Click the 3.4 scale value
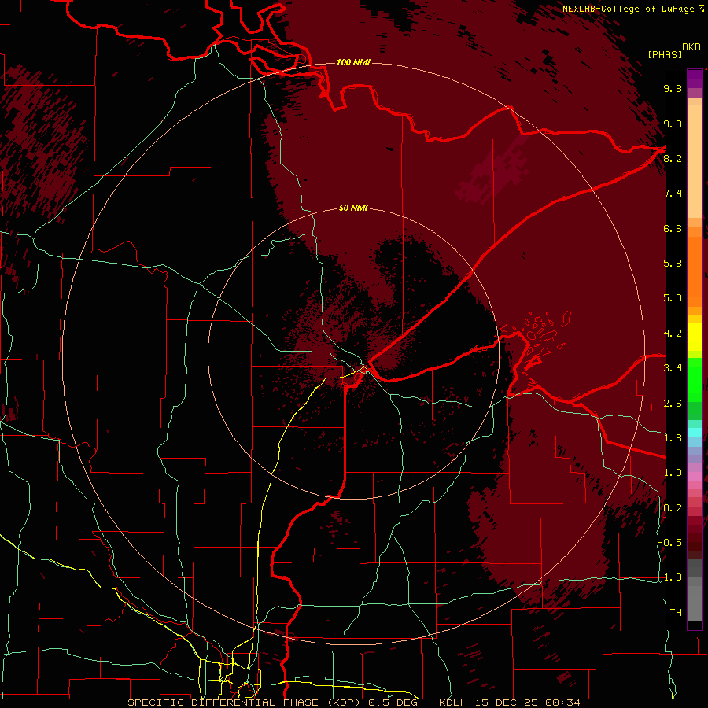 pyautogui.click(x=673, y=368)
